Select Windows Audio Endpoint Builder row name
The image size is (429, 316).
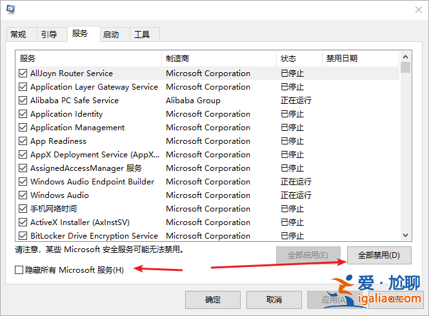pyautogui.click(x=92, y=182)
